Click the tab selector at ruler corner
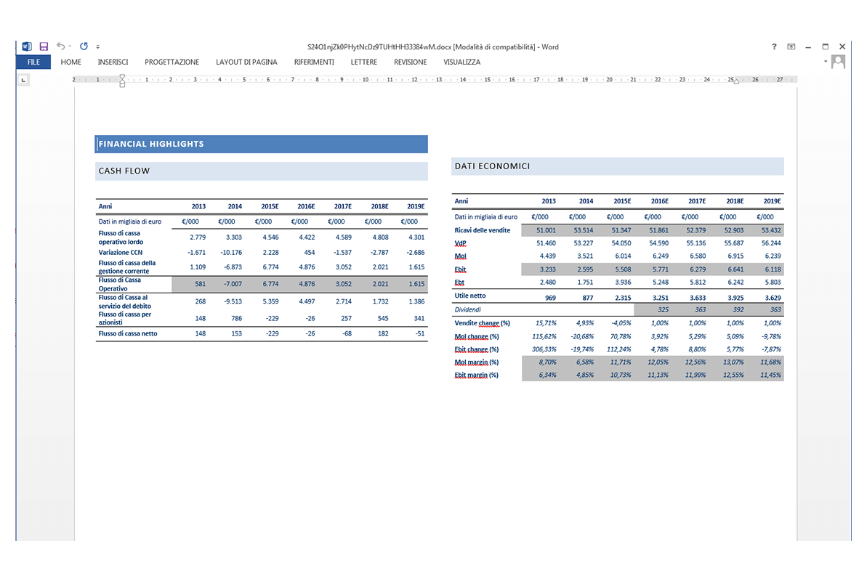867x581 pixels. point(23,80)
